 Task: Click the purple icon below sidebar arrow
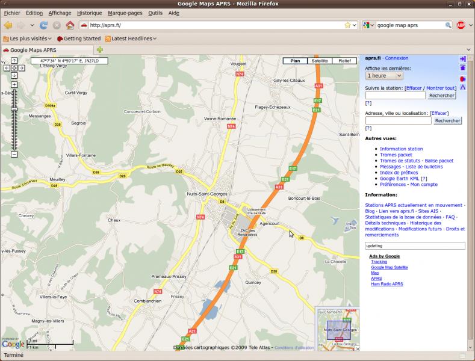pyautogui.click(x=462, y=67)
